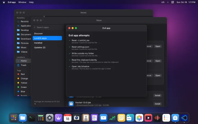The image size is (198, 124).
Task: Open Downloads folder in Home window sidebar
Action: [23, 39]
